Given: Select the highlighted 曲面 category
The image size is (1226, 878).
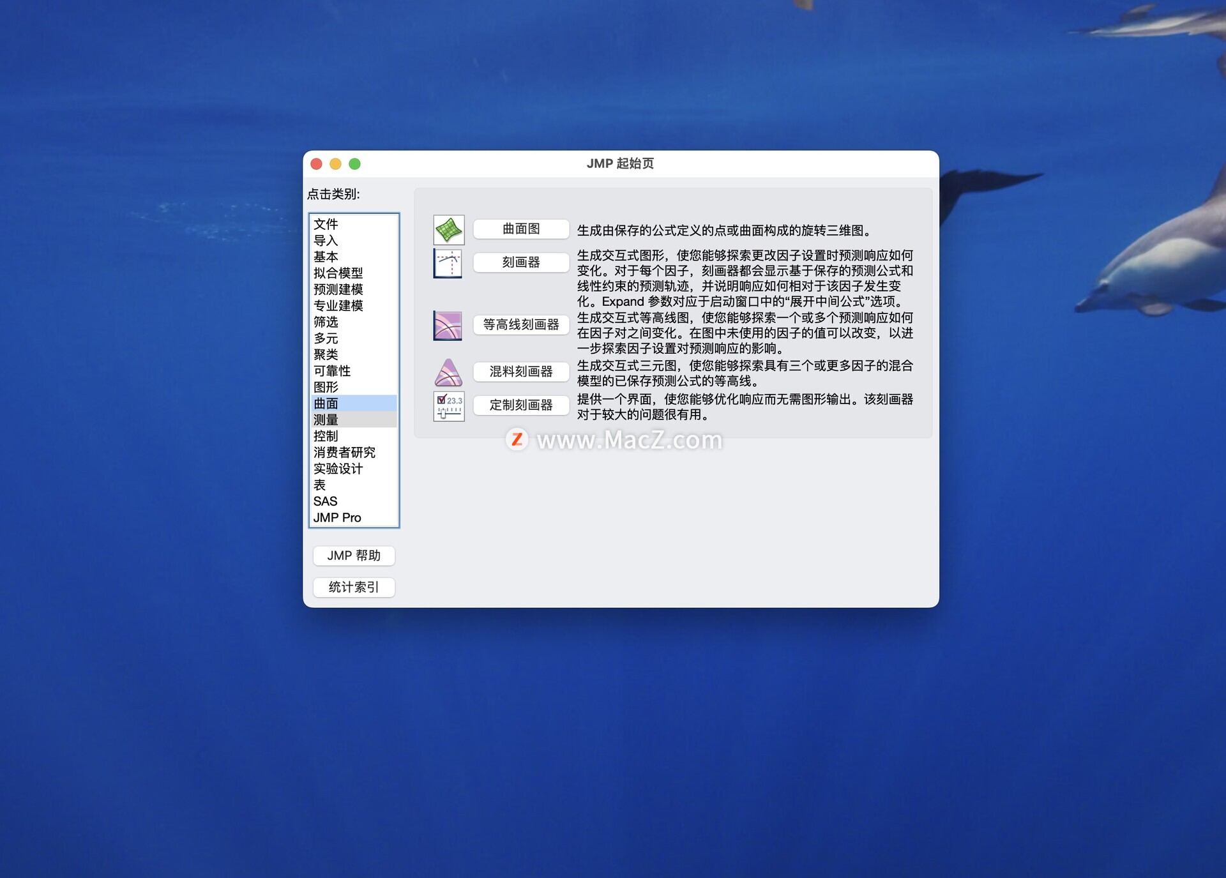Looking at the screenshot, I should pos(354,404).
